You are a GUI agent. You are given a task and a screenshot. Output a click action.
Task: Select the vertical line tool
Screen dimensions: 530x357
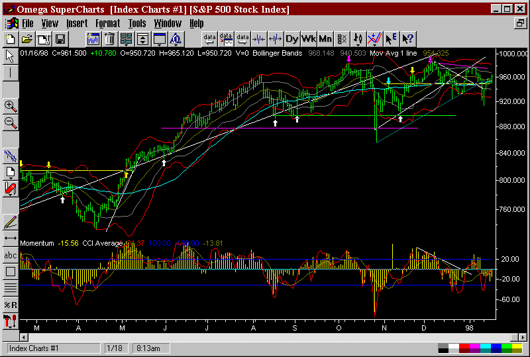tap(11, 73)
